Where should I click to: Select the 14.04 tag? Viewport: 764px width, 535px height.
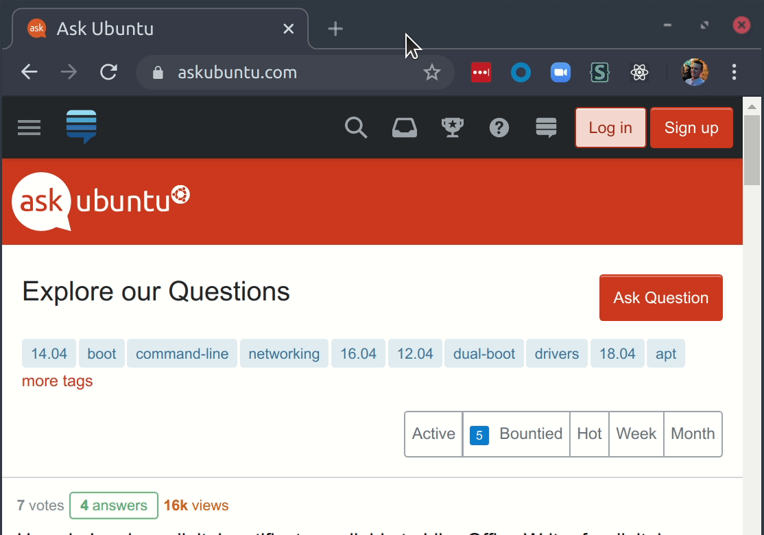pos(49,353)
